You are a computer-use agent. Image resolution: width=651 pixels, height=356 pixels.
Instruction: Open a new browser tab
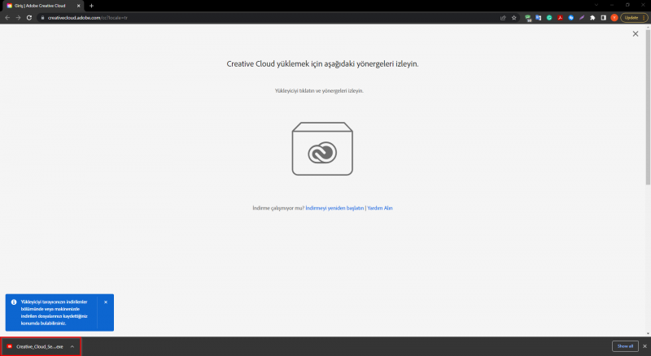(91, 6)
